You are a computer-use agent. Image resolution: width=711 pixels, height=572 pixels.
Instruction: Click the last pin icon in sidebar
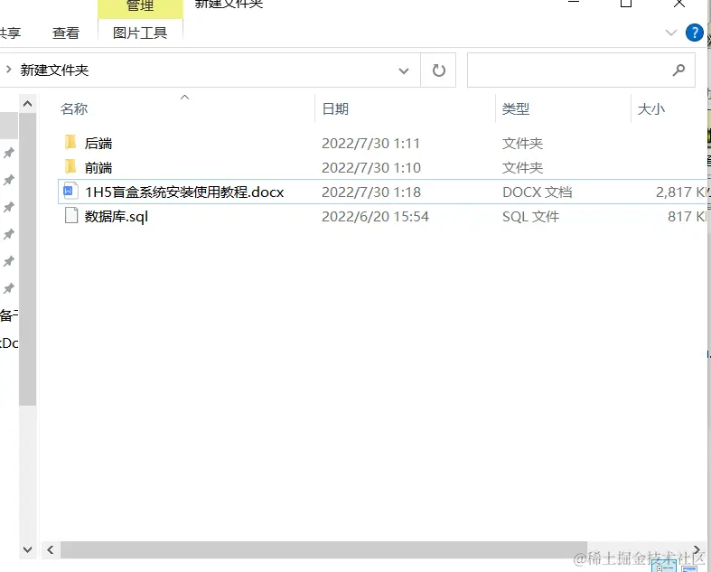point(9,288)
